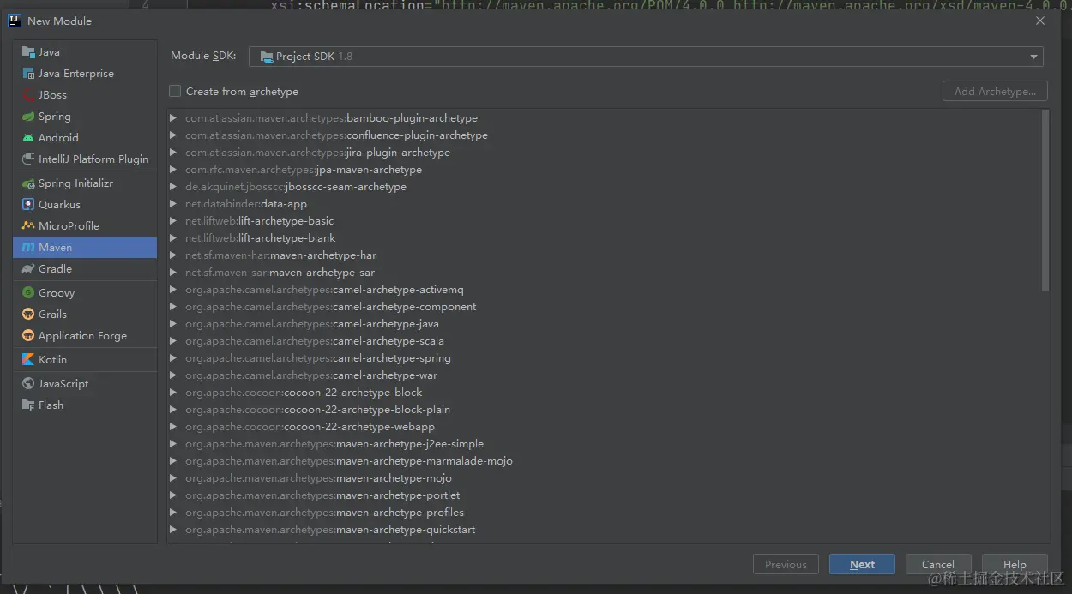Expand lift-archetype-basic node
The width and height of the screenshot is (1072, 594).
173,221
